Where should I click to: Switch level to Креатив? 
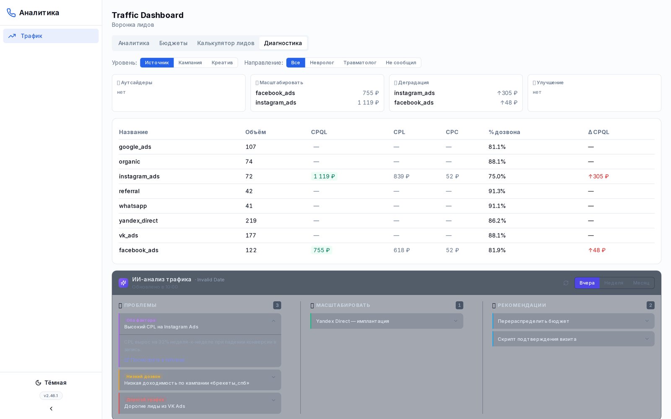tap(222, 63)
